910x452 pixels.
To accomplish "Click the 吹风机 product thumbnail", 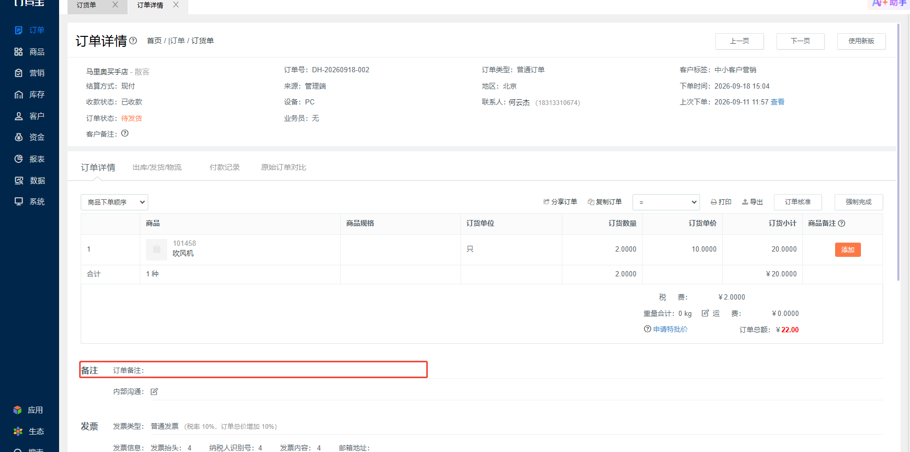I will [157, 249].
